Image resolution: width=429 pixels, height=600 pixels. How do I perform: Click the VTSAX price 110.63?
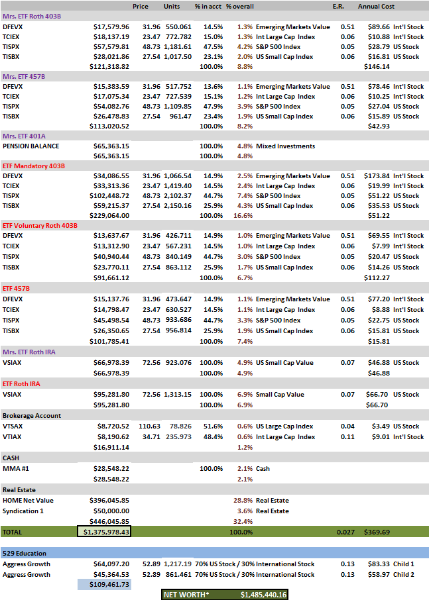149,426
